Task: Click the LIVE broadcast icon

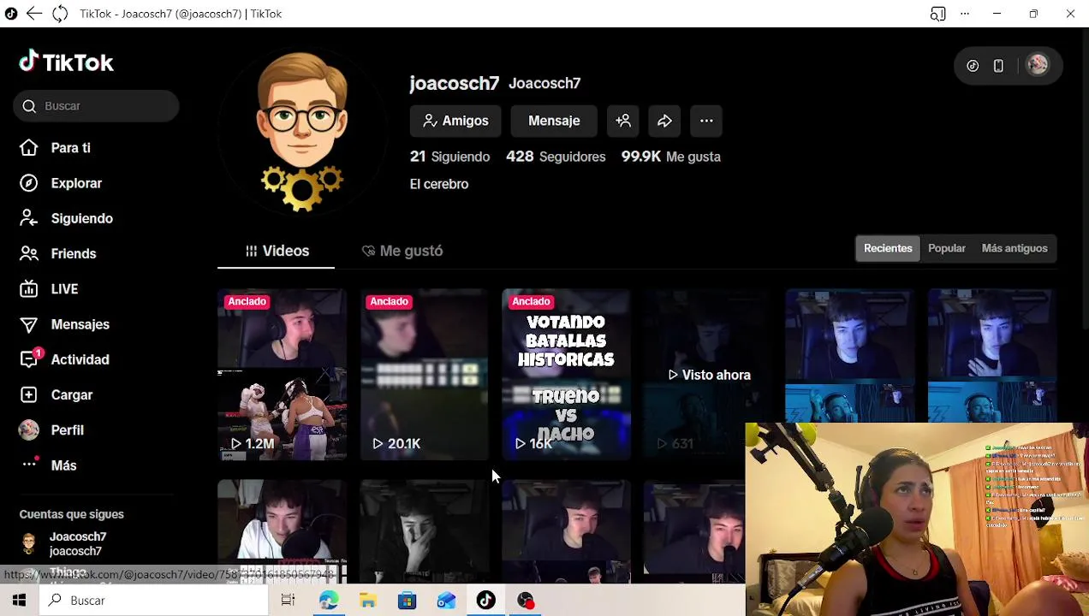Action: pyautogui.click(x=29, y=288)
